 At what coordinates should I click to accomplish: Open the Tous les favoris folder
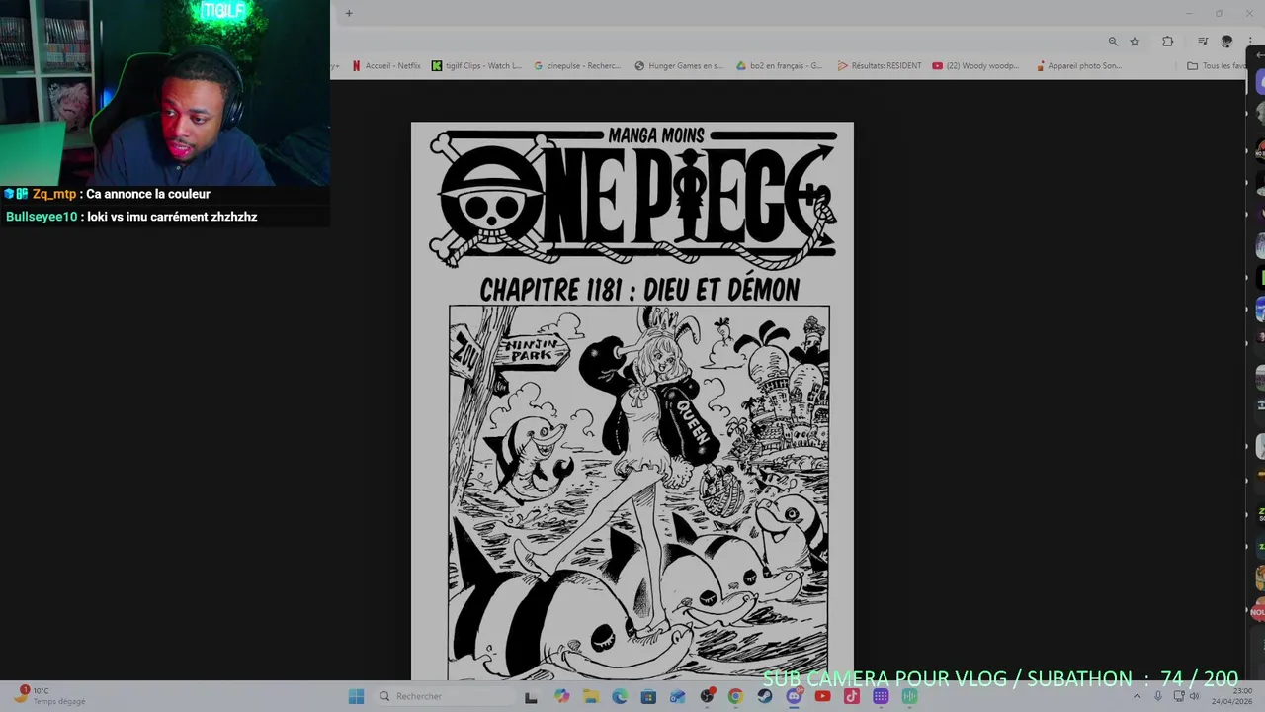click(x=1217, y=66)
